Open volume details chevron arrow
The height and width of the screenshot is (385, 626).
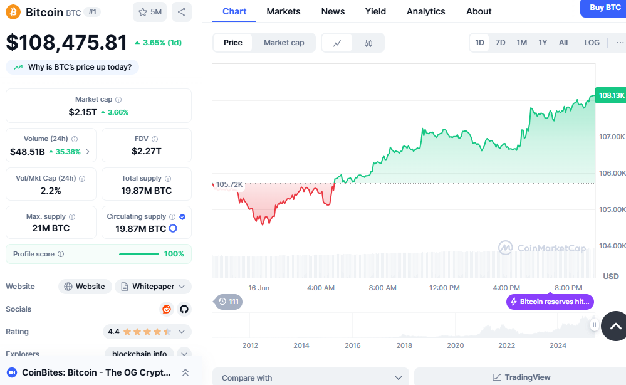point(88,152)
